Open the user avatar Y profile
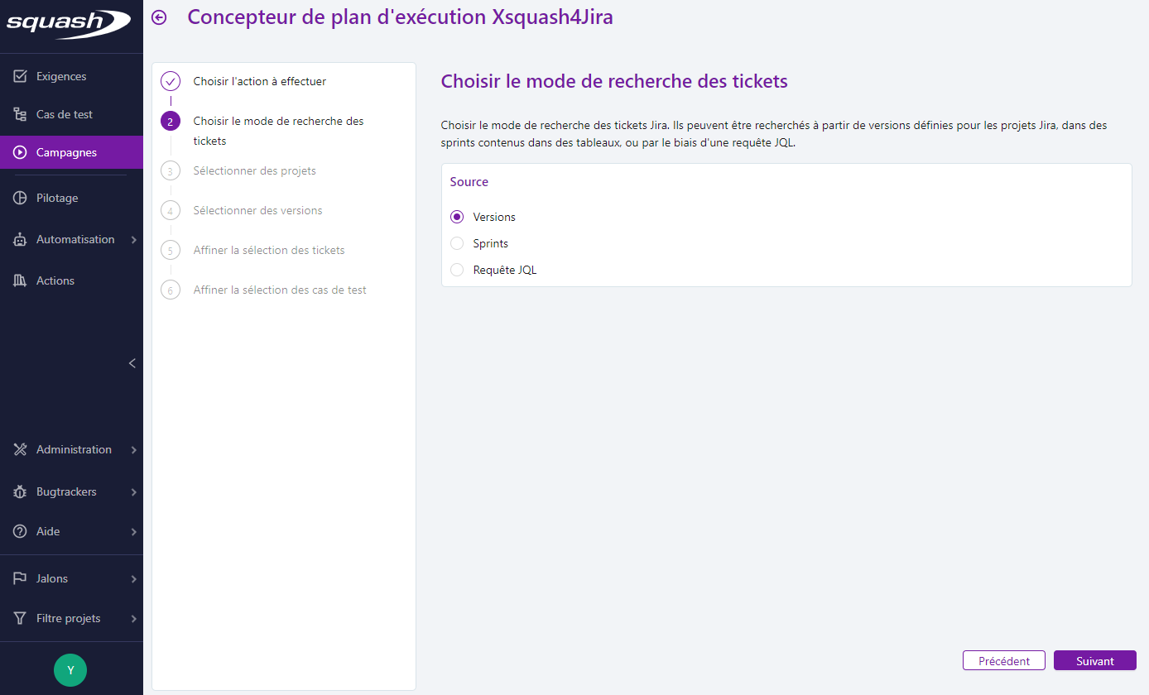1149x695 pixels. click(70, 669)
